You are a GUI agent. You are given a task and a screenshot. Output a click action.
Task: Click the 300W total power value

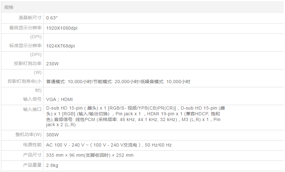tap(52, 135)
